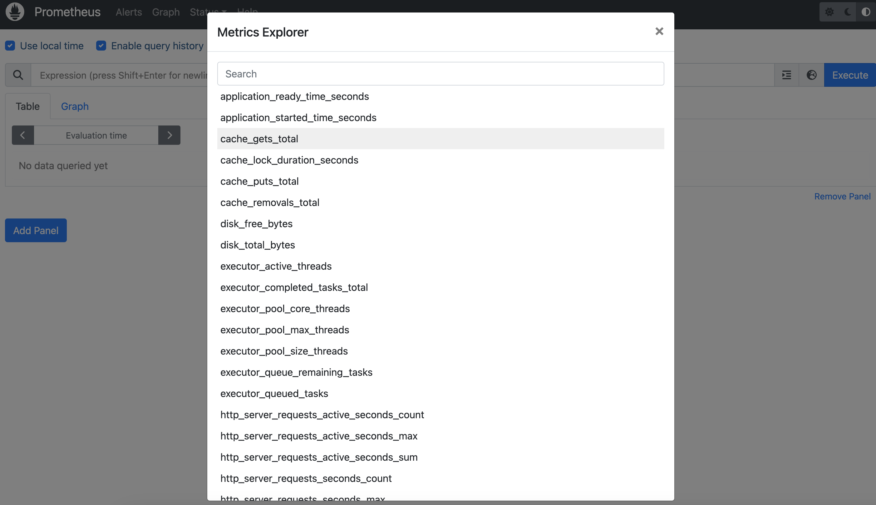Click the Remove Panel link

click(842, 196)
